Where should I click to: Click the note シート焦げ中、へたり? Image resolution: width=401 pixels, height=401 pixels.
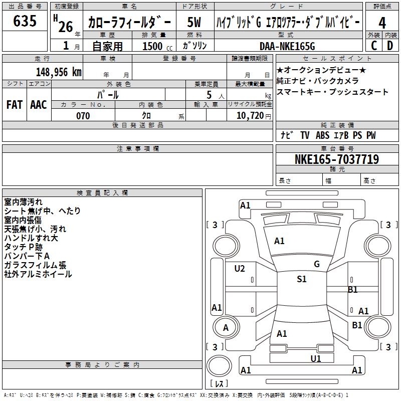point(43,211)
